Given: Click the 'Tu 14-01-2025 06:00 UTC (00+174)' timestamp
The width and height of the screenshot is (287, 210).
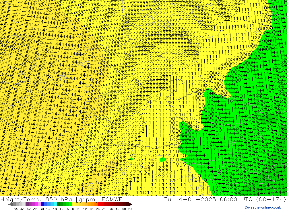Looking at the screenshot, I should (225, 199).
